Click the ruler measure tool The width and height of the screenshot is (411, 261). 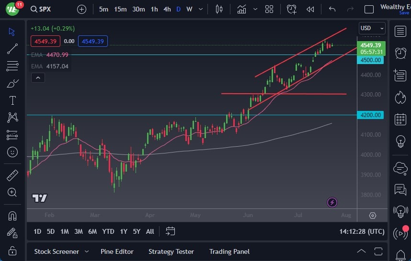(x=12, y=175)
